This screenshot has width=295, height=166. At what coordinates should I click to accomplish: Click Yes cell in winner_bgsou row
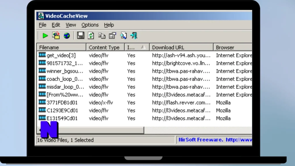pos(131,71)
